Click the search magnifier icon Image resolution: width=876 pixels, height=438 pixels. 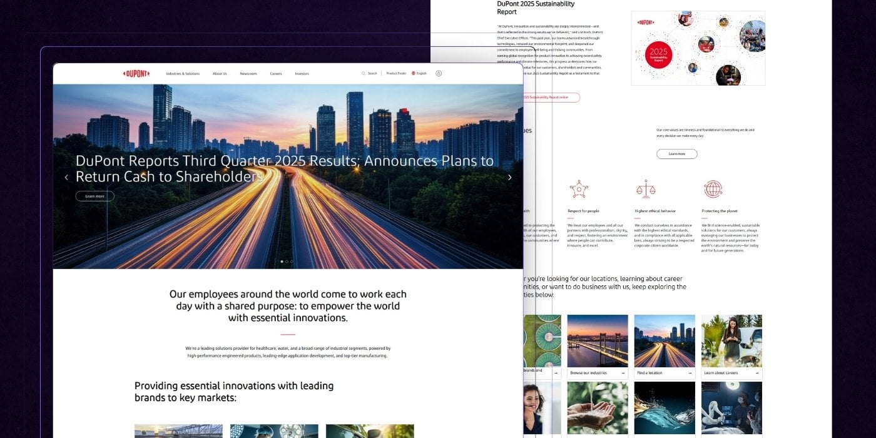tap(364, 73)
